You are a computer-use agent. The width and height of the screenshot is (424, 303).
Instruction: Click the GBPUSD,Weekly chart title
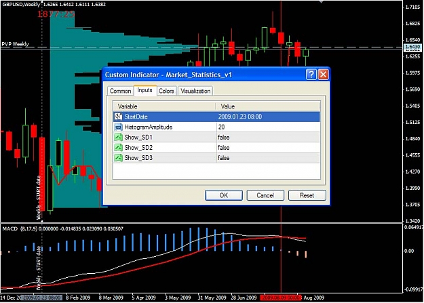click(x=21, y=4)
